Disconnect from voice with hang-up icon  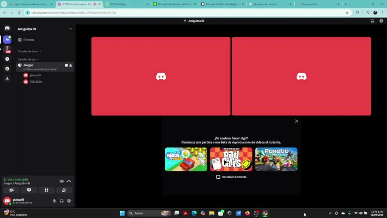point(69,181)
